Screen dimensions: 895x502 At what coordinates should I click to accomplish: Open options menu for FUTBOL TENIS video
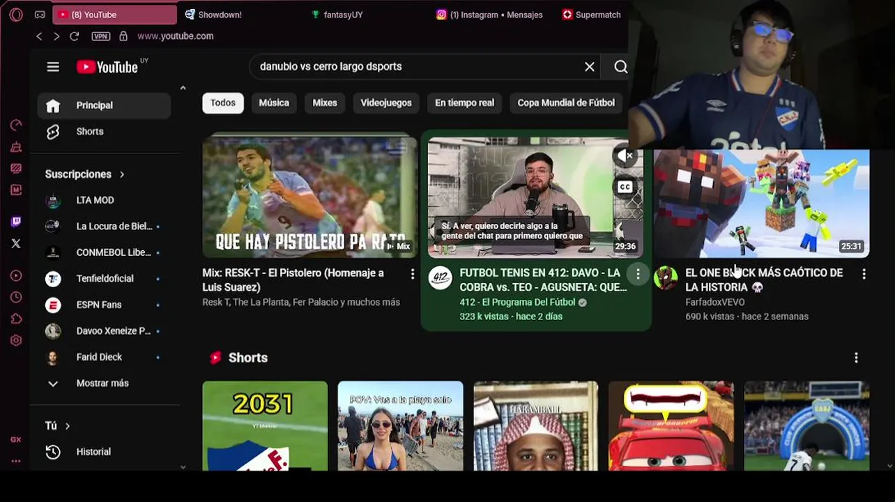point(638,274)
